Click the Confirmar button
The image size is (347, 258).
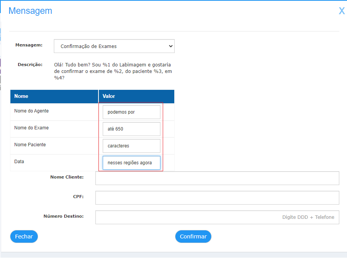pos(193,237)
